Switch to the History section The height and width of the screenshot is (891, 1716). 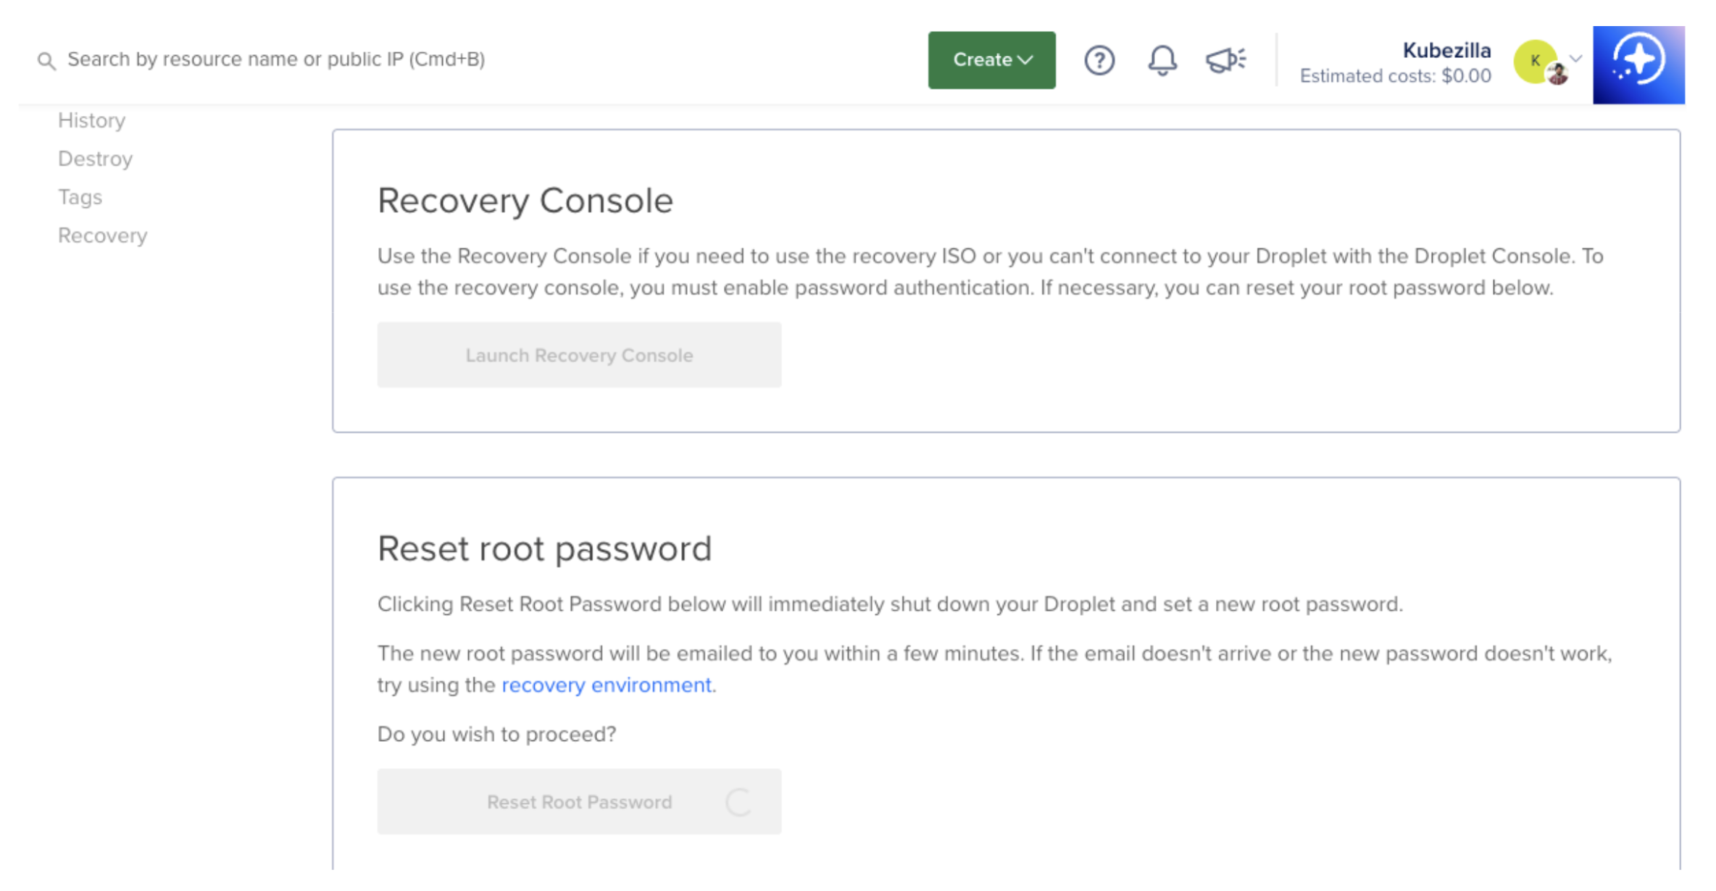(91, 120)
